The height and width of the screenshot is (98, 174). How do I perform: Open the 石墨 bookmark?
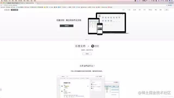[x=55, y=7]
